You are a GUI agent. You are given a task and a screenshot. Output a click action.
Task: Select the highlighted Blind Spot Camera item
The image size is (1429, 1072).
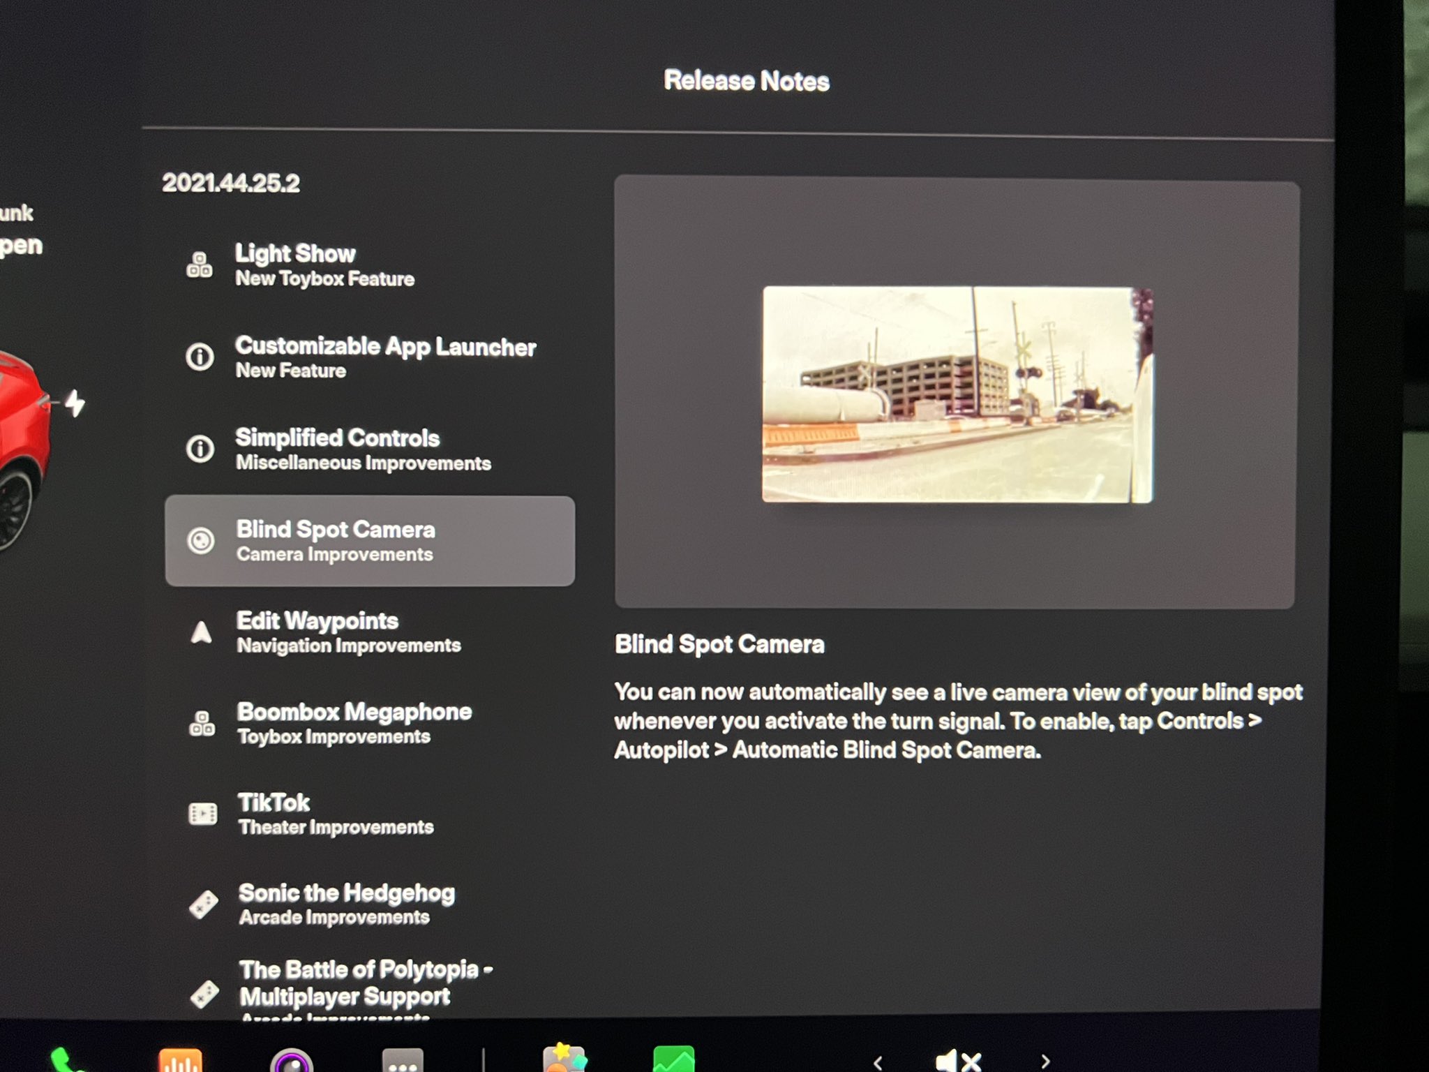(x=370, y=541)
